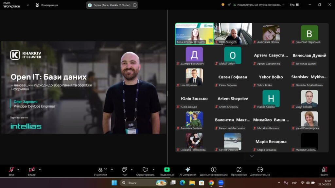Viewport: 335px width, 188px height.
Task: Click the Юлія Зюзько name tile
Action: (x=194, y=99)
